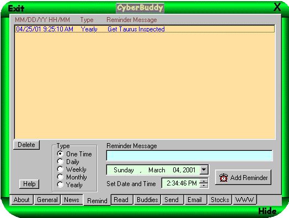Open the Email tab
The width and height of the screenshot is (289, 218).
point(195,200)
